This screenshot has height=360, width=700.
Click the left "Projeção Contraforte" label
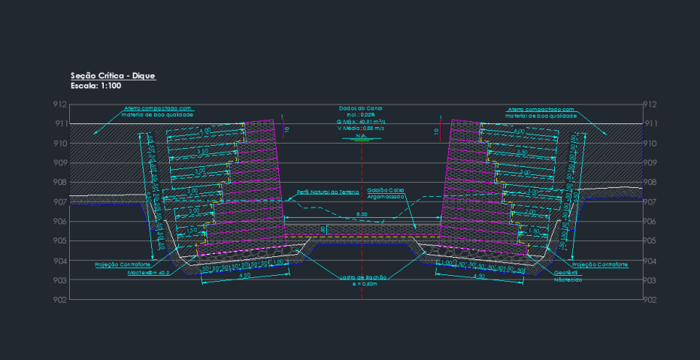point(123,265)
